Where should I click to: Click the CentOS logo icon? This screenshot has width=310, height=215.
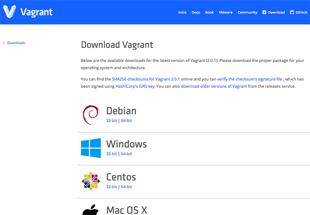pyautogui.click(x=91, y=181)
